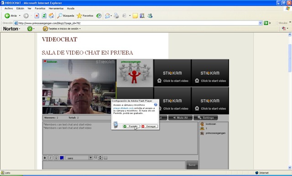Click the Ir go button
Screen dimensions: 292x176
tap(267, 23)
